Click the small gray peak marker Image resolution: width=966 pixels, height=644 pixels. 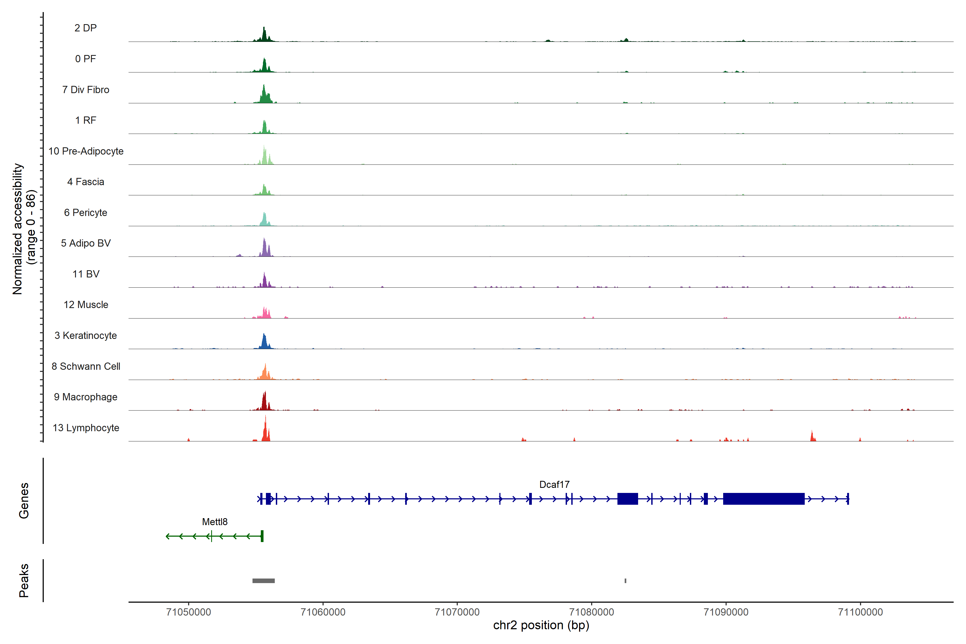click(x=625, y=581)
